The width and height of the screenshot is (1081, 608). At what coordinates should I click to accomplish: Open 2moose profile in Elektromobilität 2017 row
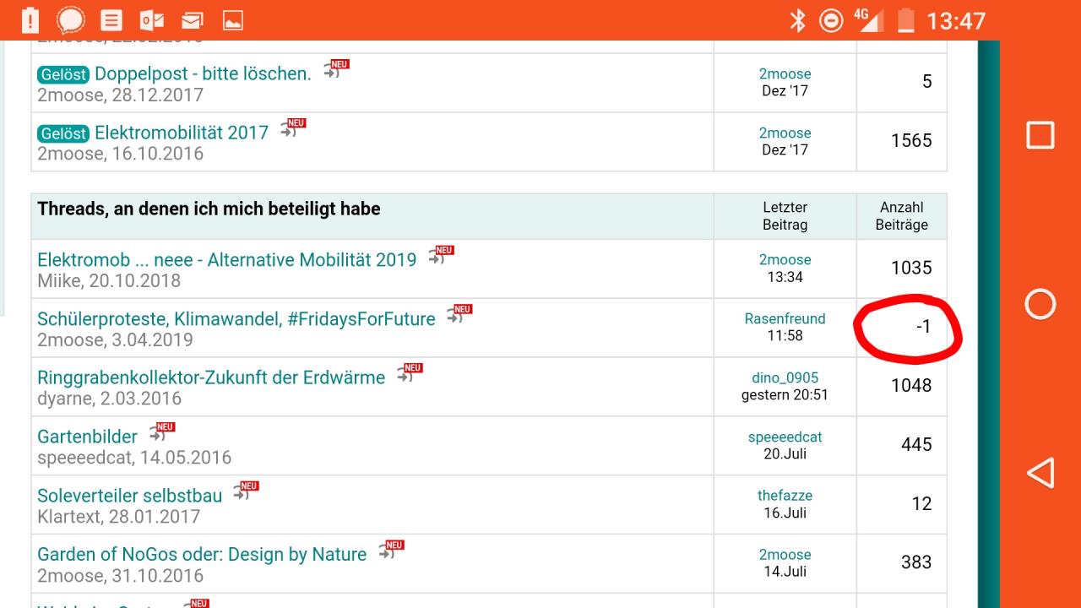(785, 133)
